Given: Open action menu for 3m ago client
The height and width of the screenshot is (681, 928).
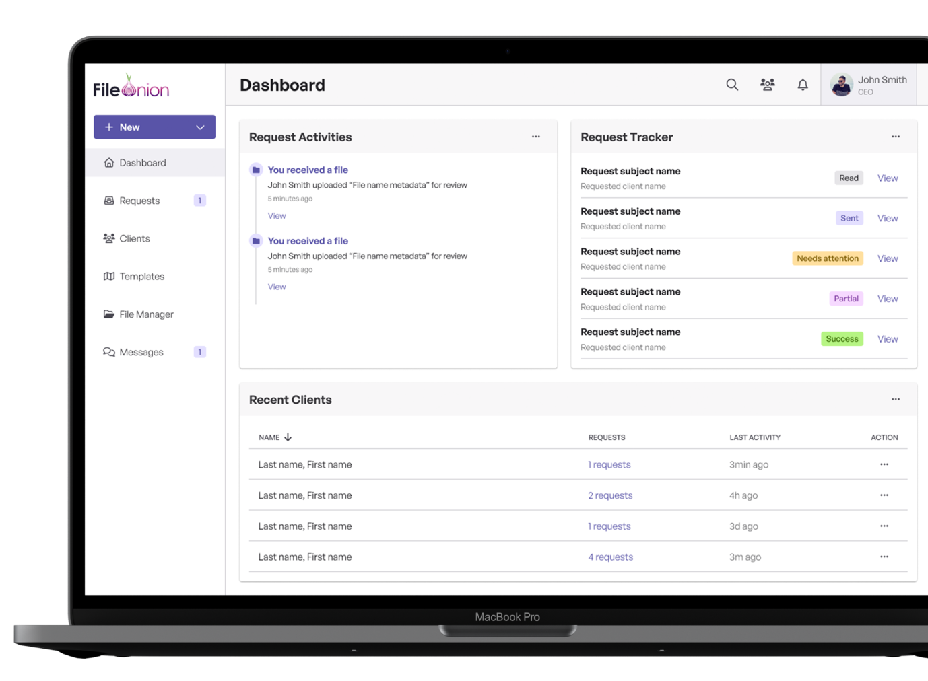Looking at the screenshot, I should [x=884, y=557].
